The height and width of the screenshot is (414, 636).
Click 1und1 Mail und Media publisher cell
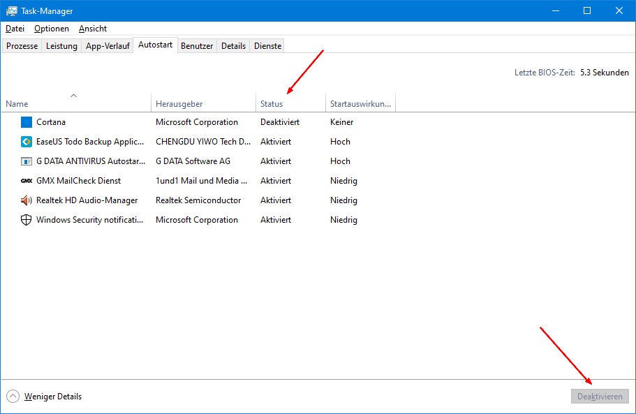202,180
